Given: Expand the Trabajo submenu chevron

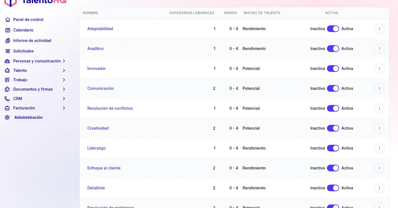Looking at the screenshot, I should click(64, 80).
